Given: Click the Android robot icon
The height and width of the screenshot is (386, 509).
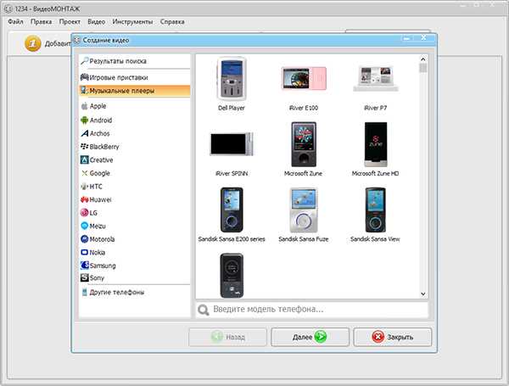Looking at the screenshot, I should coord(84,120).
